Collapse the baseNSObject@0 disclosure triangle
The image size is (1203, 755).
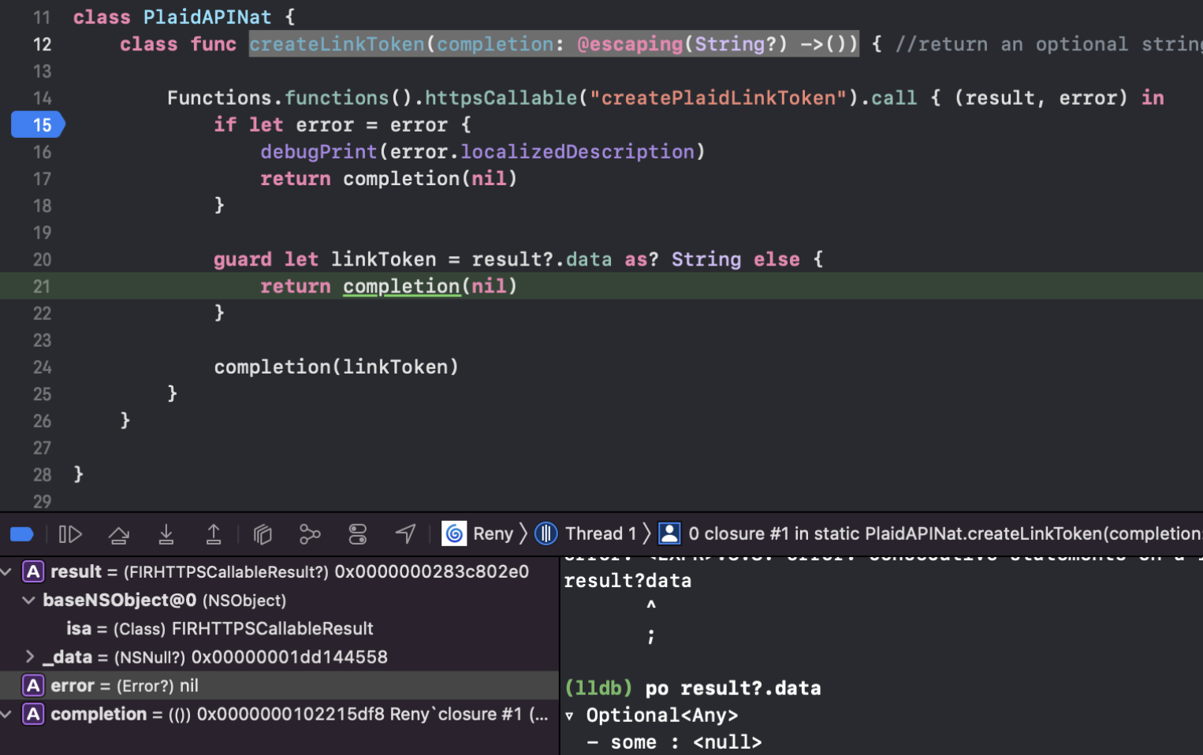click(x=30, y=600)
